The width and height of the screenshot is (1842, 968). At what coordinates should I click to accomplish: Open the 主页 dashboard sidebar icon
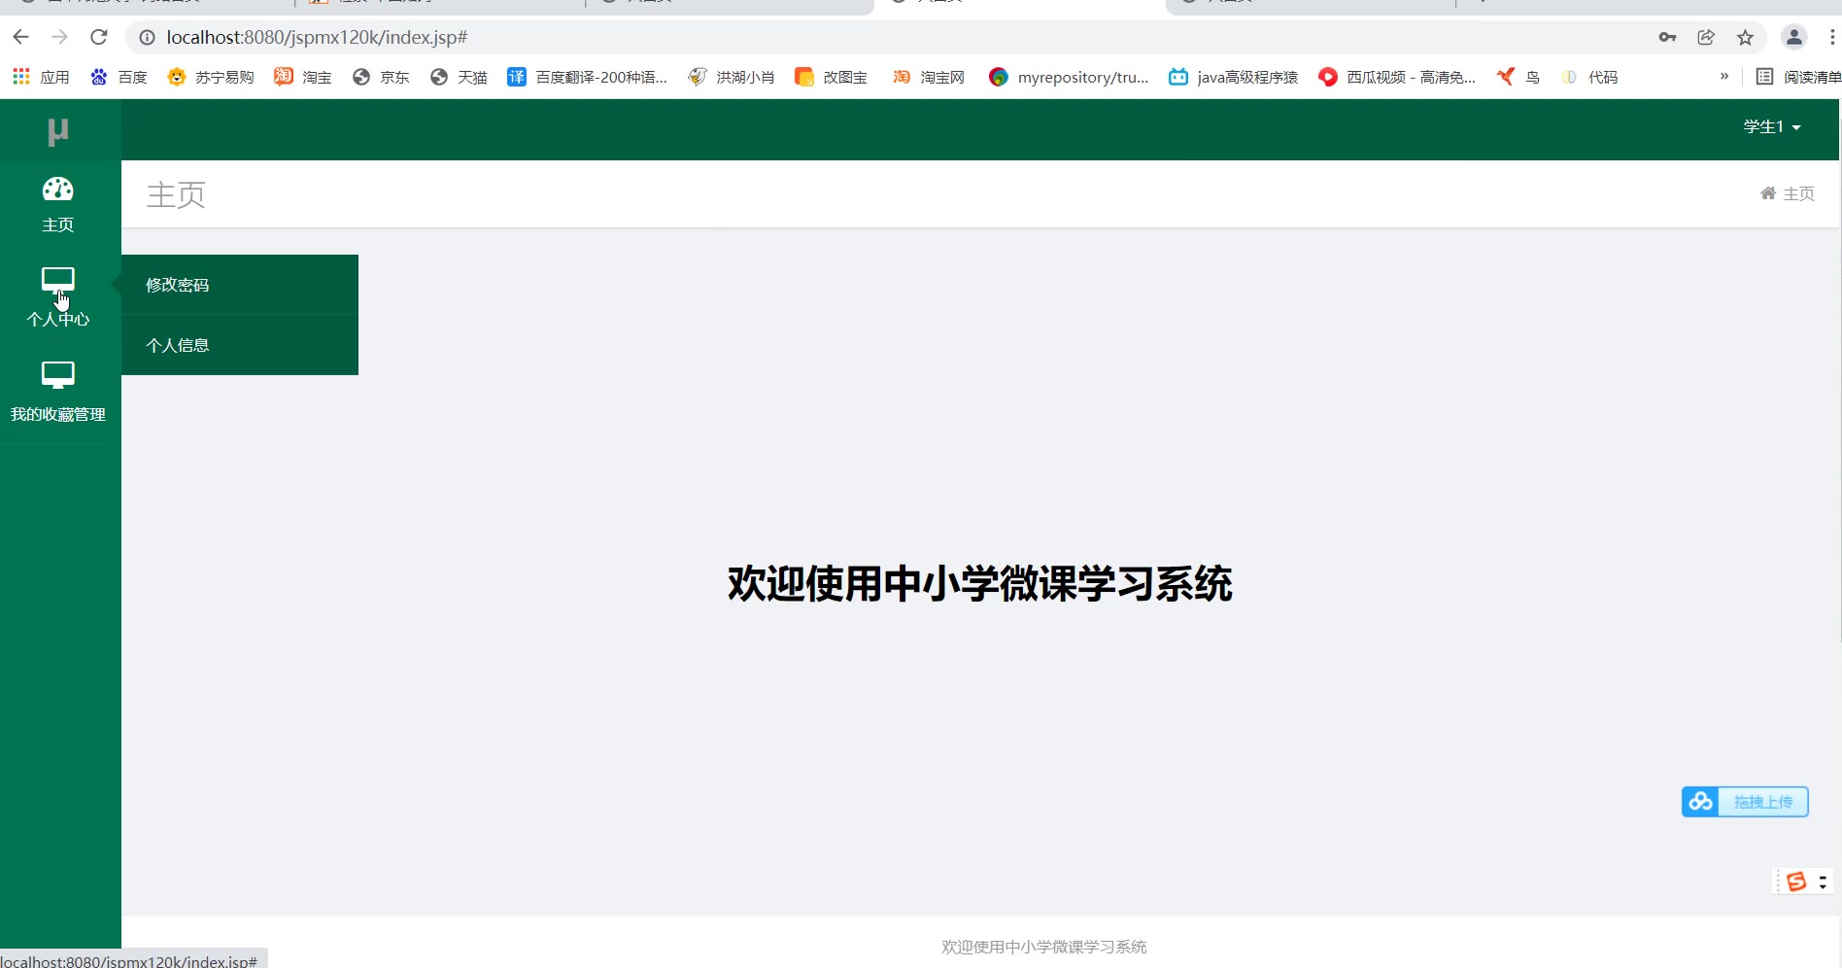[x=58, y=190]
